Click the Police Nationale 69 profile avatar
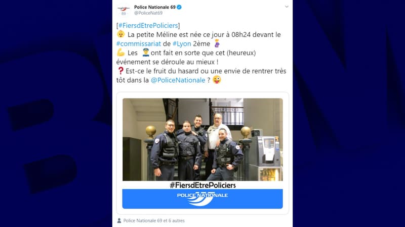 124,10
